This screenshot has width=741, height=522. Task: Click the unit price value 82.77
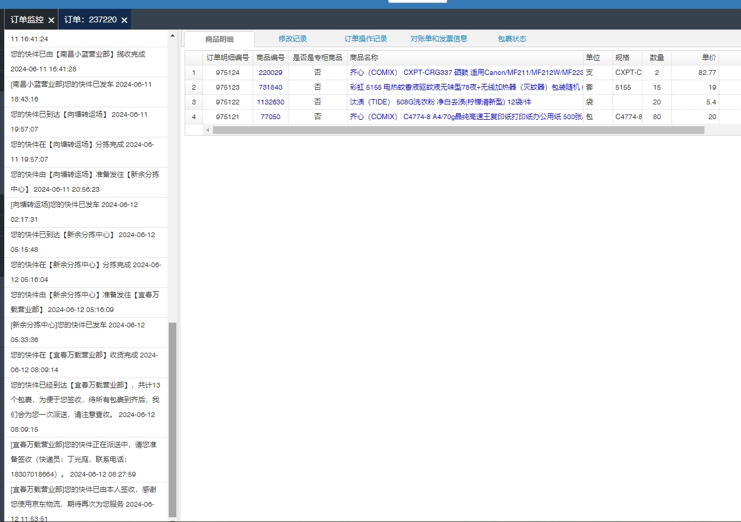707,73
